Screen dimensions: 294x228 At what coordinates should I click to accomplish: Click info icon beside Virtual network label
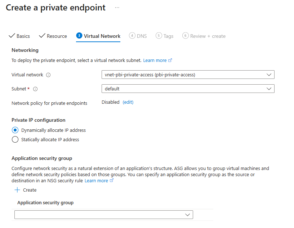point(48,75)
